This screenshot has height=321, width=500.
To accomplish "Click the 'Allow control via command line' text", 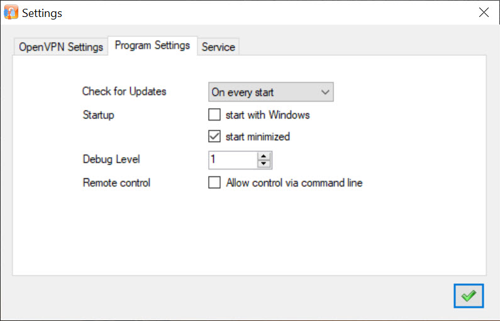I will click(294, 183).
